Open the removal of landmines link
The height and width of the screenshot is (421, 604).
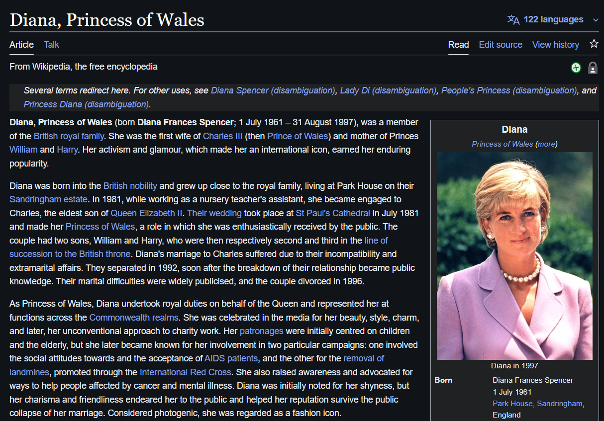click(x=364, y=358)
